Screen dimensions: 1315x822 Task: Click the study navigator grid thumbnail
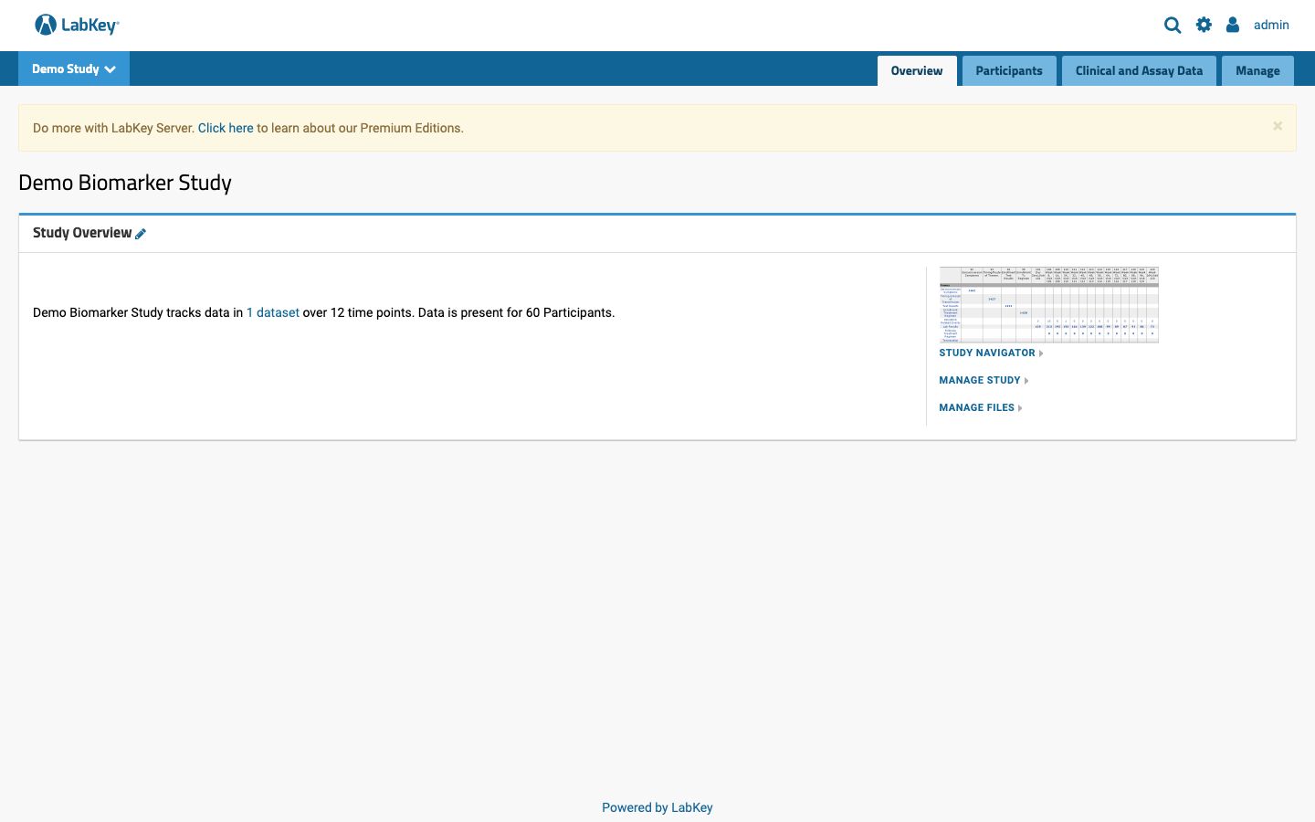(1048, 305)
